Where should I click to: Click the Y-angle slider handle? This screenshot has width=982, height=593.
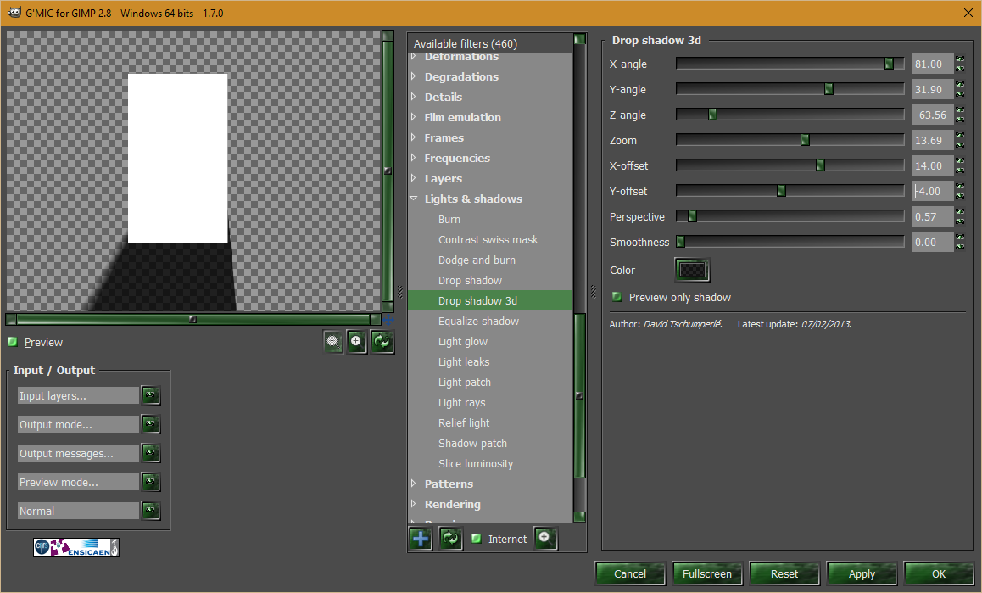(x=829, y=89)
